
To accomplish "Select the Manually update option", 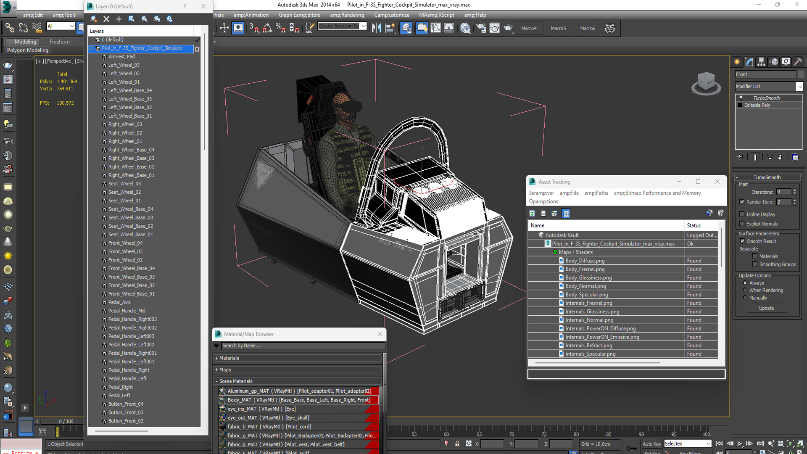I will [745, 298].
